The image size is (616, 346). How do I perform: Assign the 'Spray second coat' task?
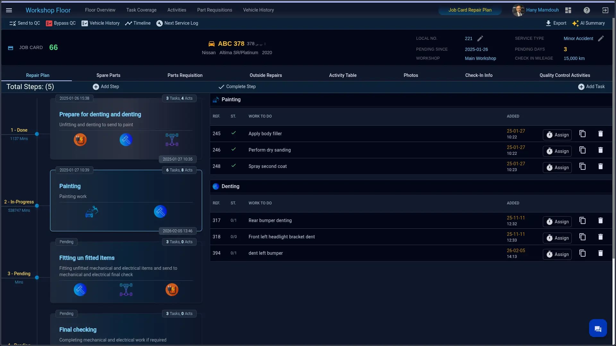pyautogui.click(x=557, y=167)
